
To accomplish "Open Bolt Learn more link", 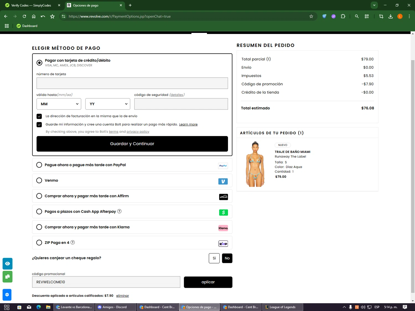I will [x=188, y=124].
